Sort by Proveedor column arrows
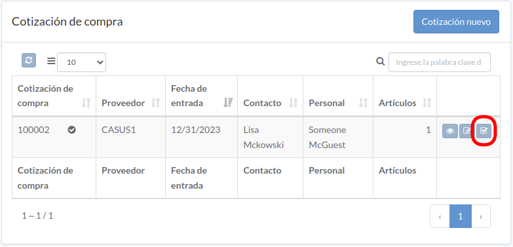Screen dimensions: 513x247 pos(156,103)
